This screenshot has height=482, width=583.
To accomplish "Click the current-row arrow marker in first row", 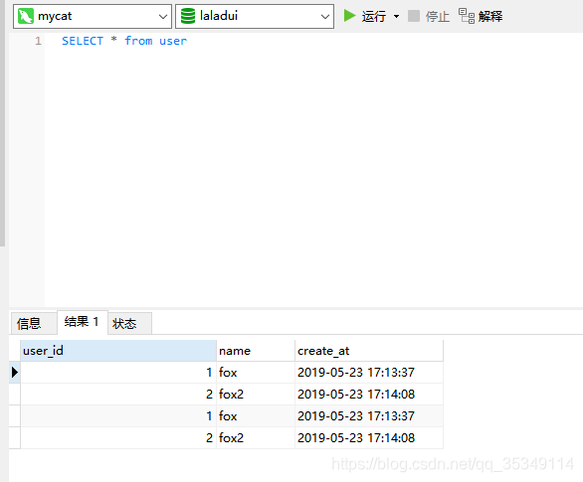I will tap(15, 372).
